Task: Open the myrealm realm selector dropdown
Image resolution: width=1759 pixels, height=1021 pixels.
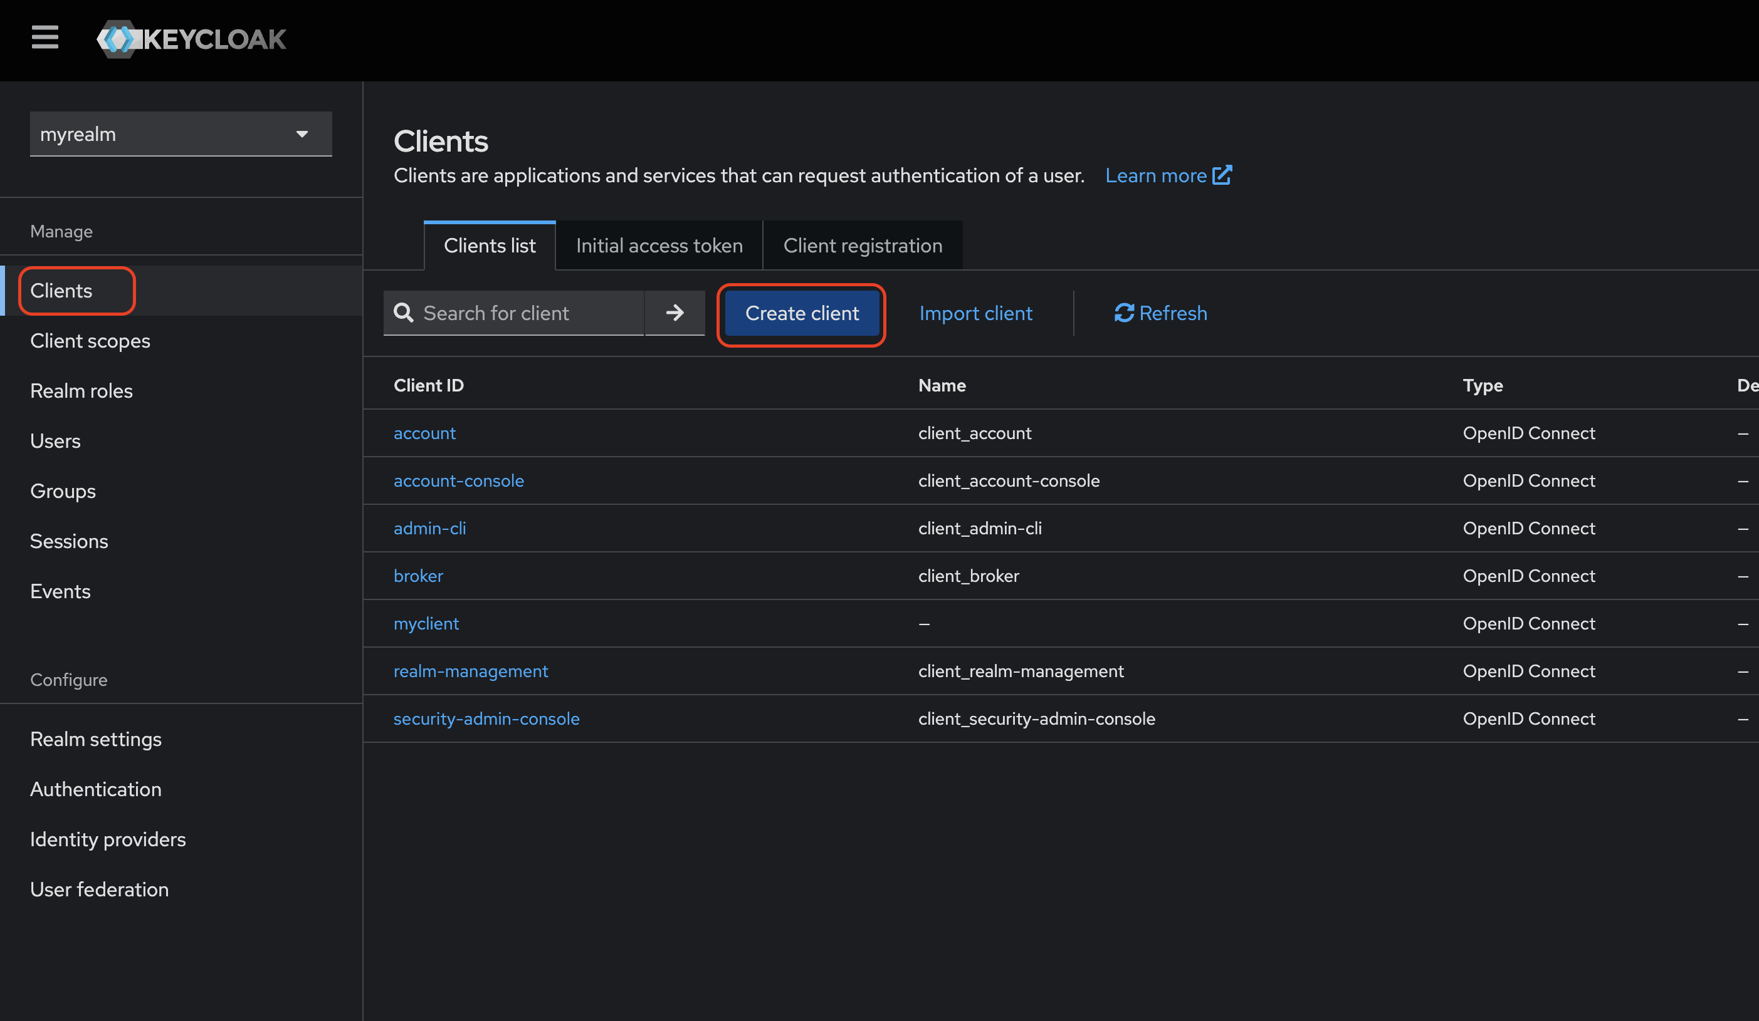Action: [181, 134]
